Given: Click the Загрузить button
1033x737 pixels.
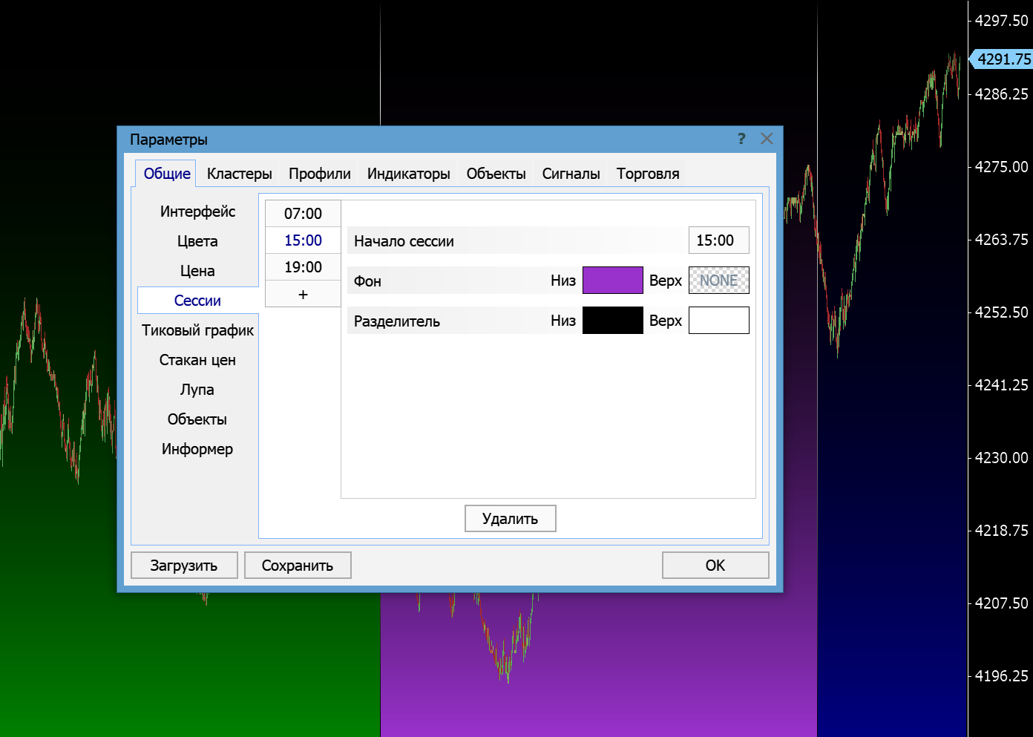Looking at the screenshot, I should click(184, 566).
